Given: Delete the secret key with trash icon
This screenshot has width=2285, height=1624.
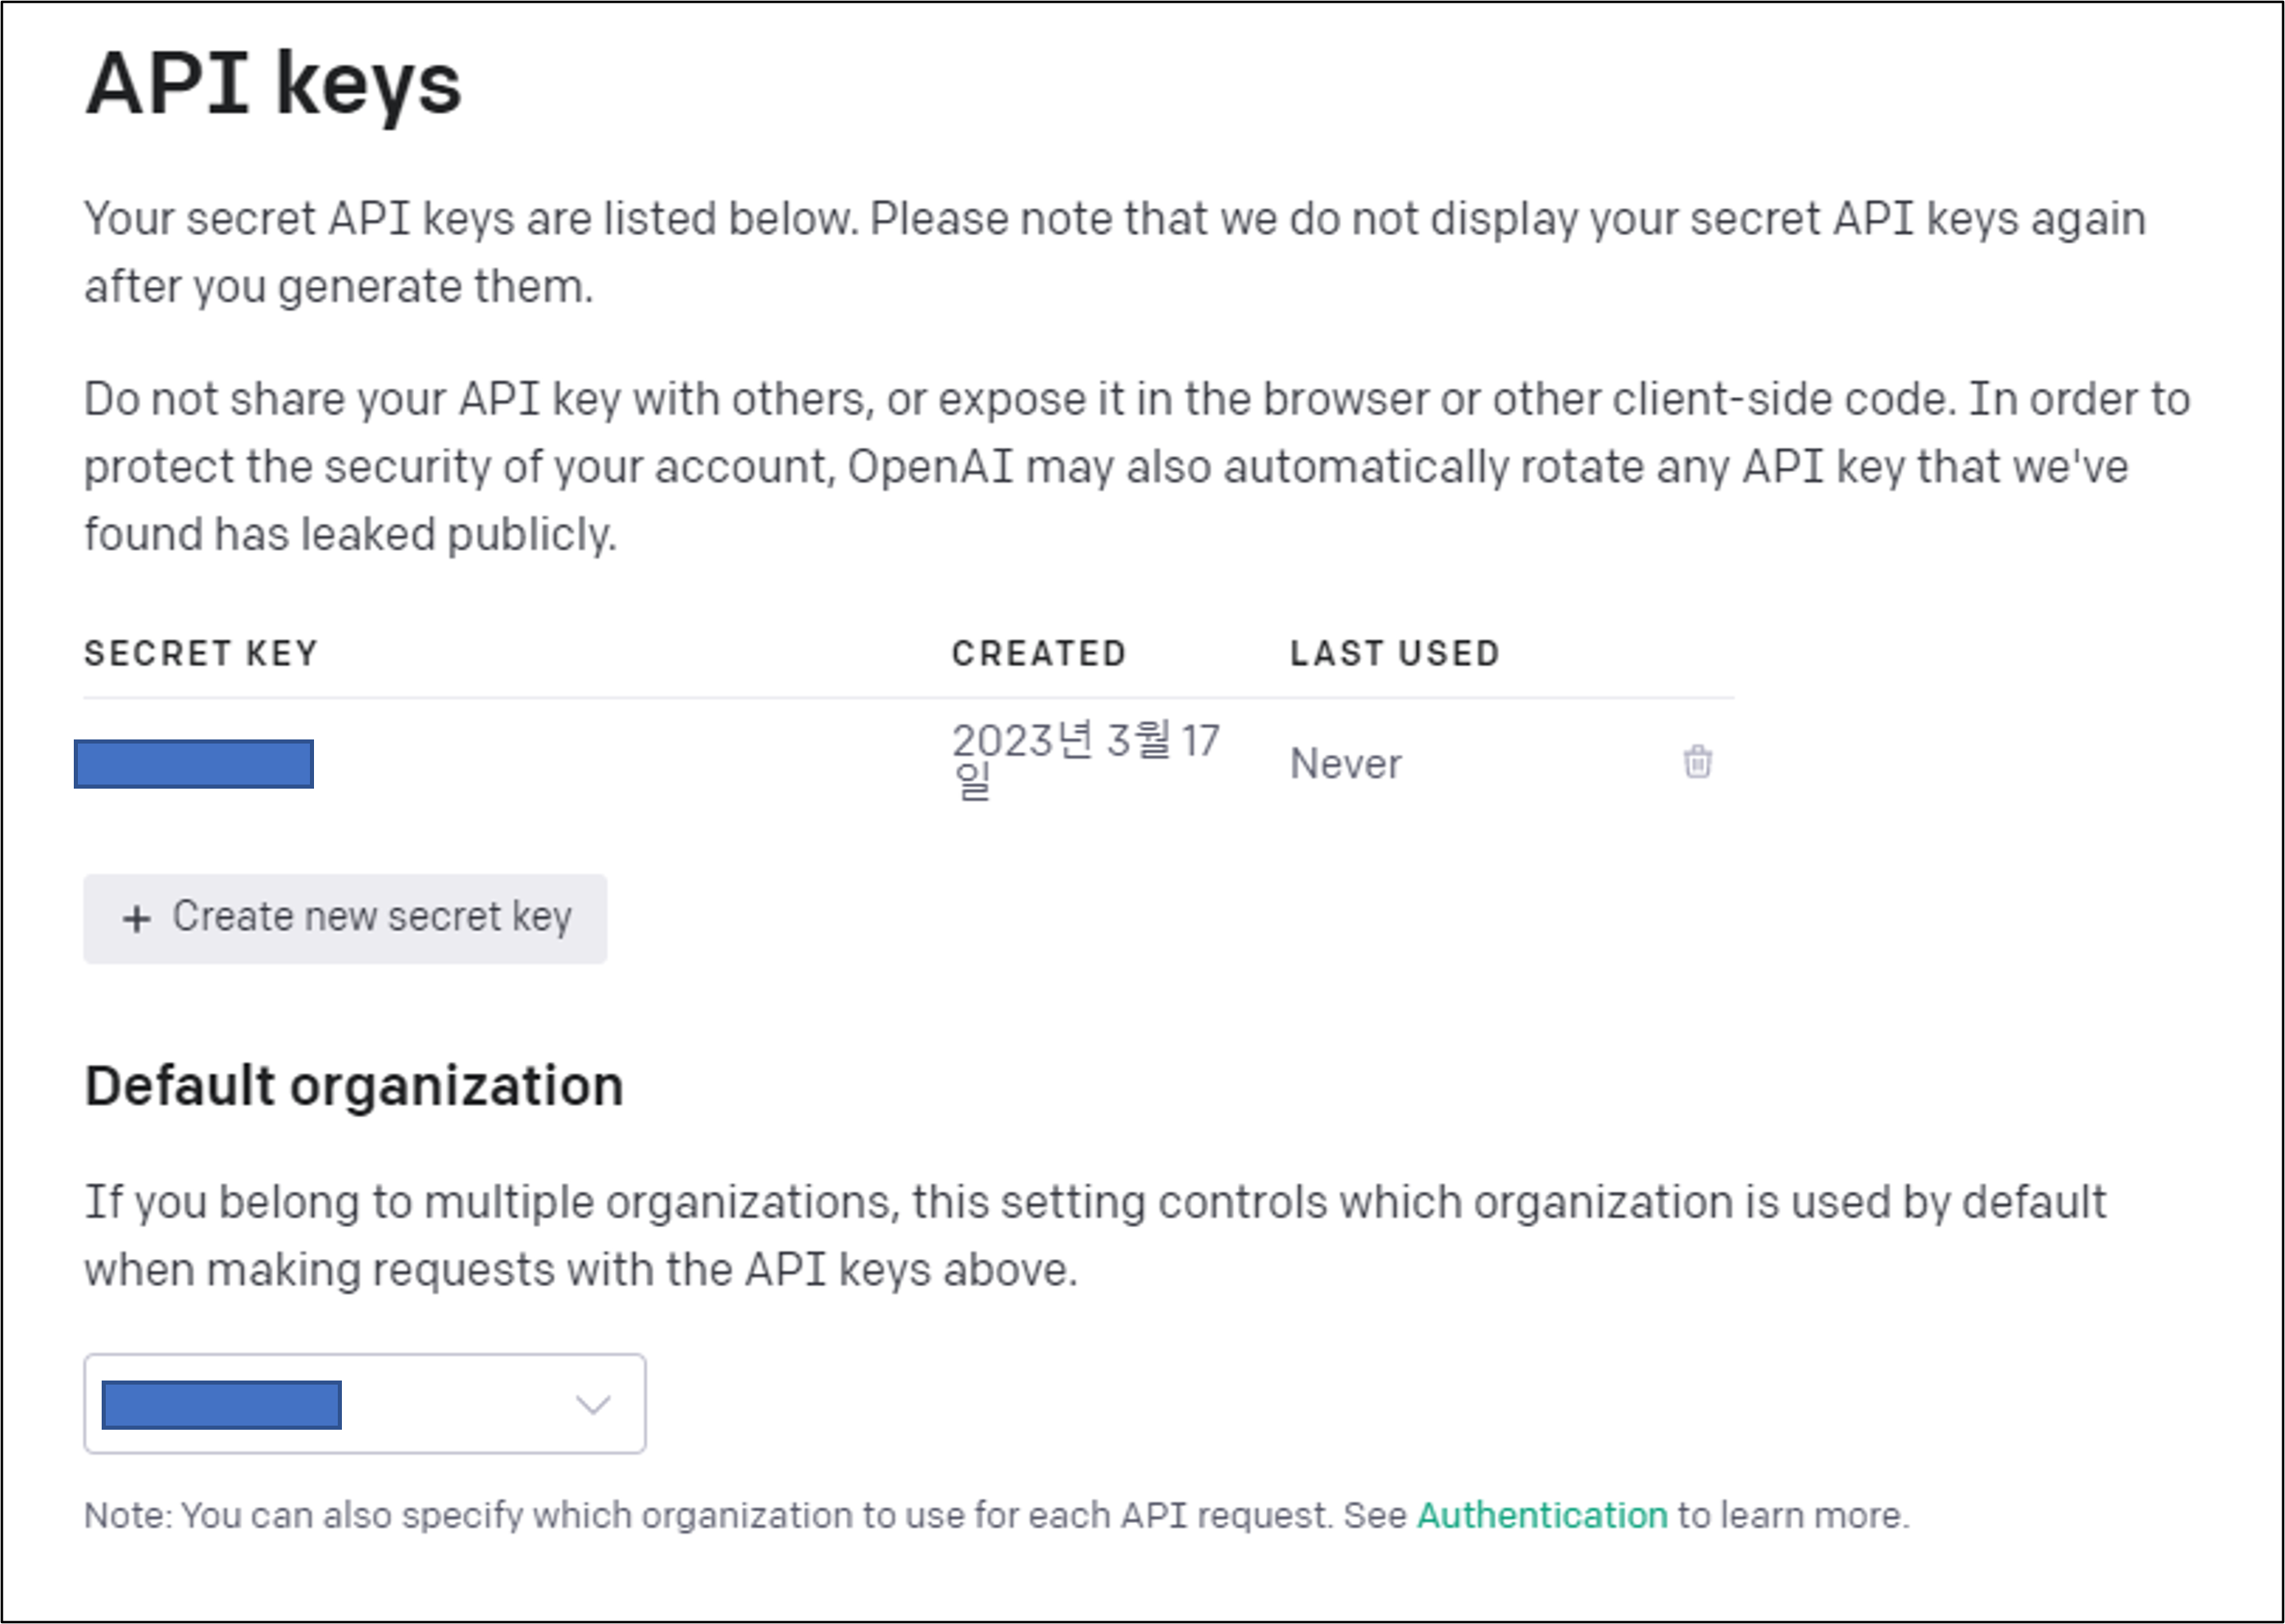Looking at the screenshot, I should click(x=1697, y=762).
